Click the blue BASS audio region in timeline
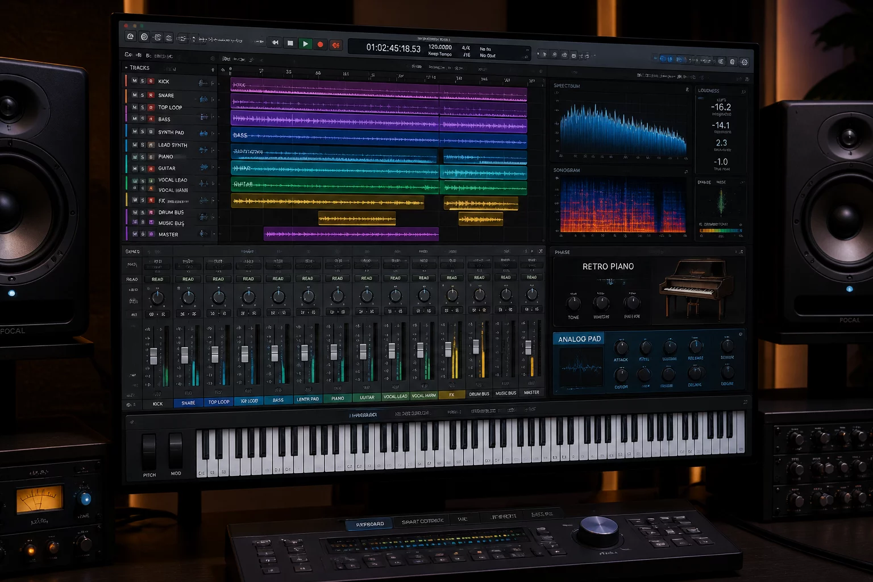The image size is (873, 582). (379, 137)
